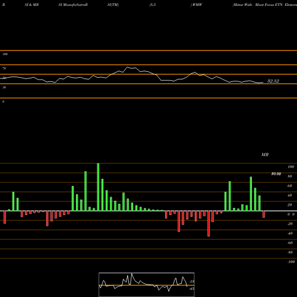
Task: Click the 'MR' panel label
Action: [x=265, y=154]
